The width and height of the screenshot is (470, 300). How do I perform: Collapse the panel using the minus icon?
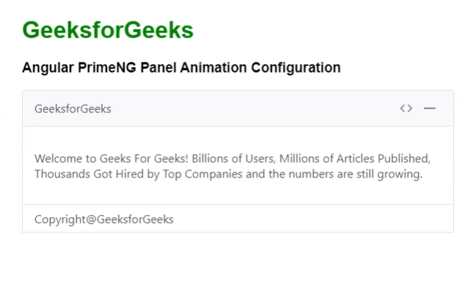[x=430, y=109]
